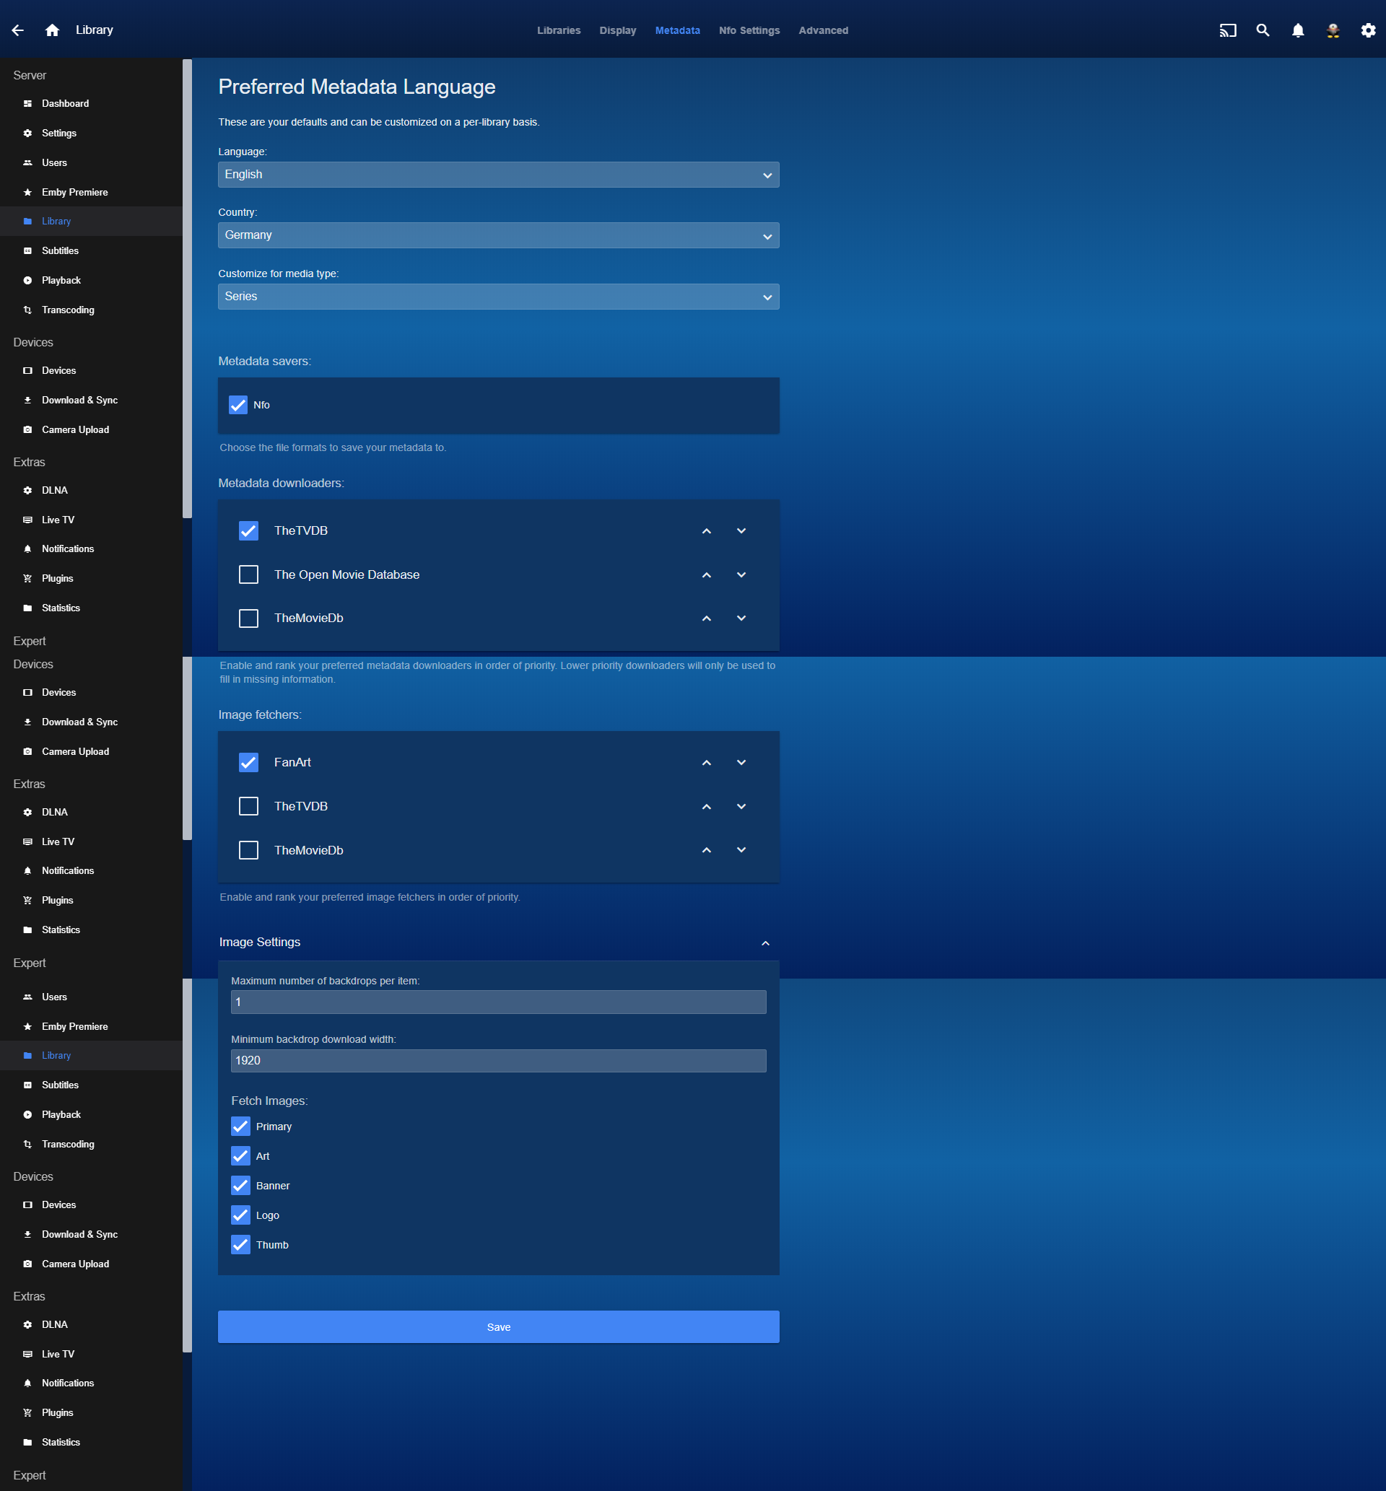
Task: Go back using the top-left arrow
Action: point(18,30)
